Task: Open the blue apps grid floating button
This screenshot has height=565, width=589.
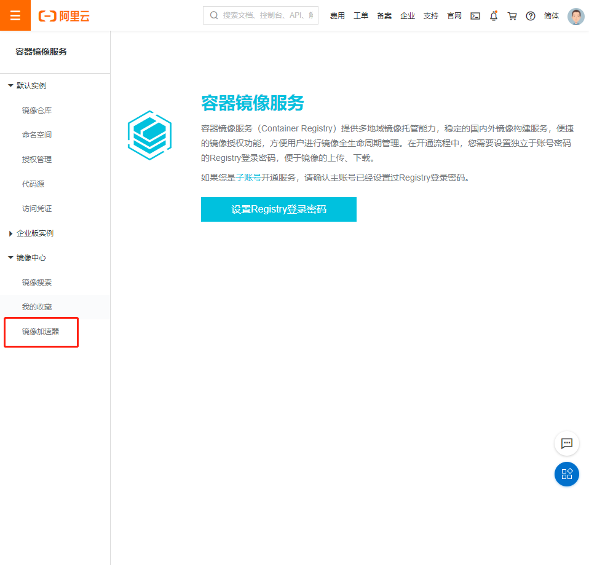Action: pyautogui.click(x=566, y=474)
